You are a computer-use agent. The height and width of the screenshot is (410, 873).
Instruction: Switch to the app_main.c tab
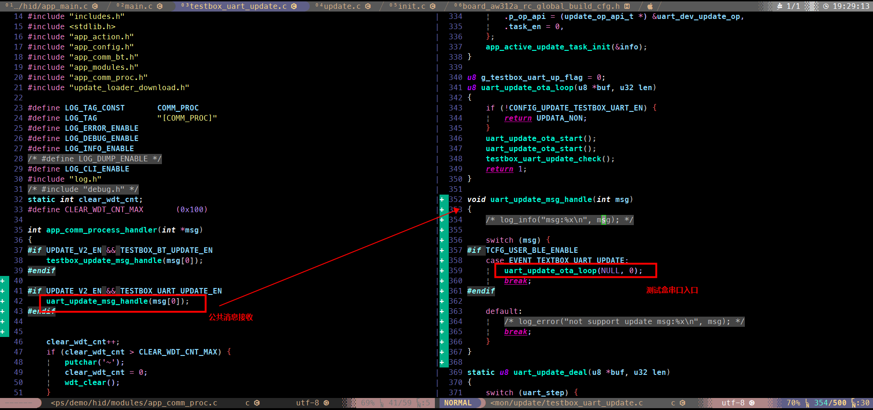51,6
